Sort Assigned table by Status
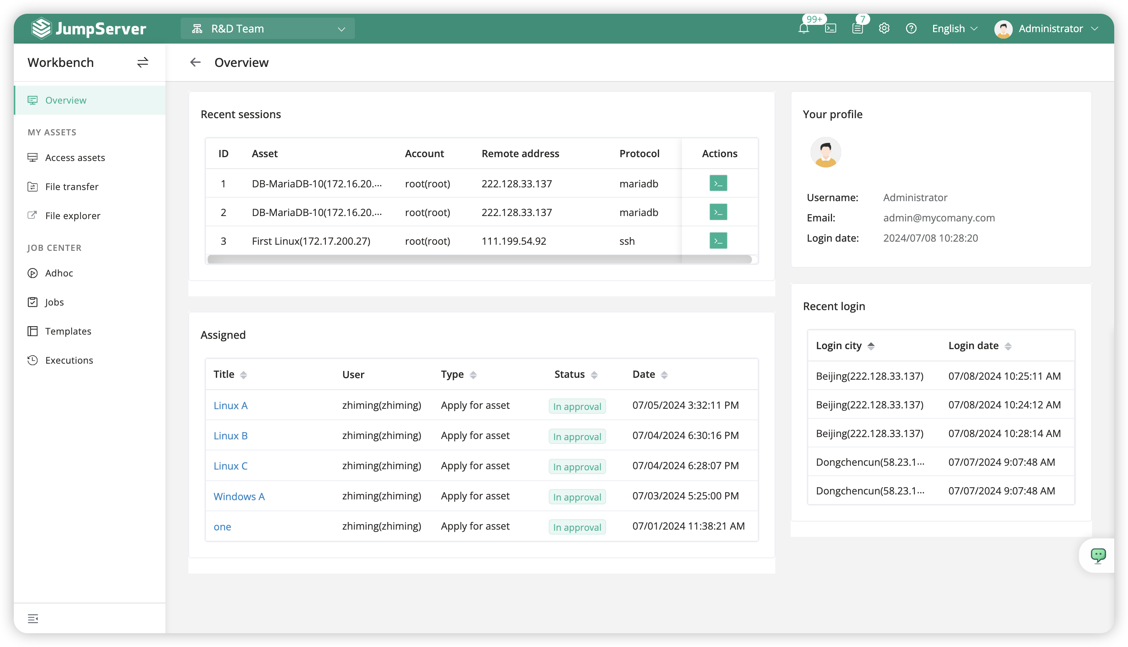 593,375
